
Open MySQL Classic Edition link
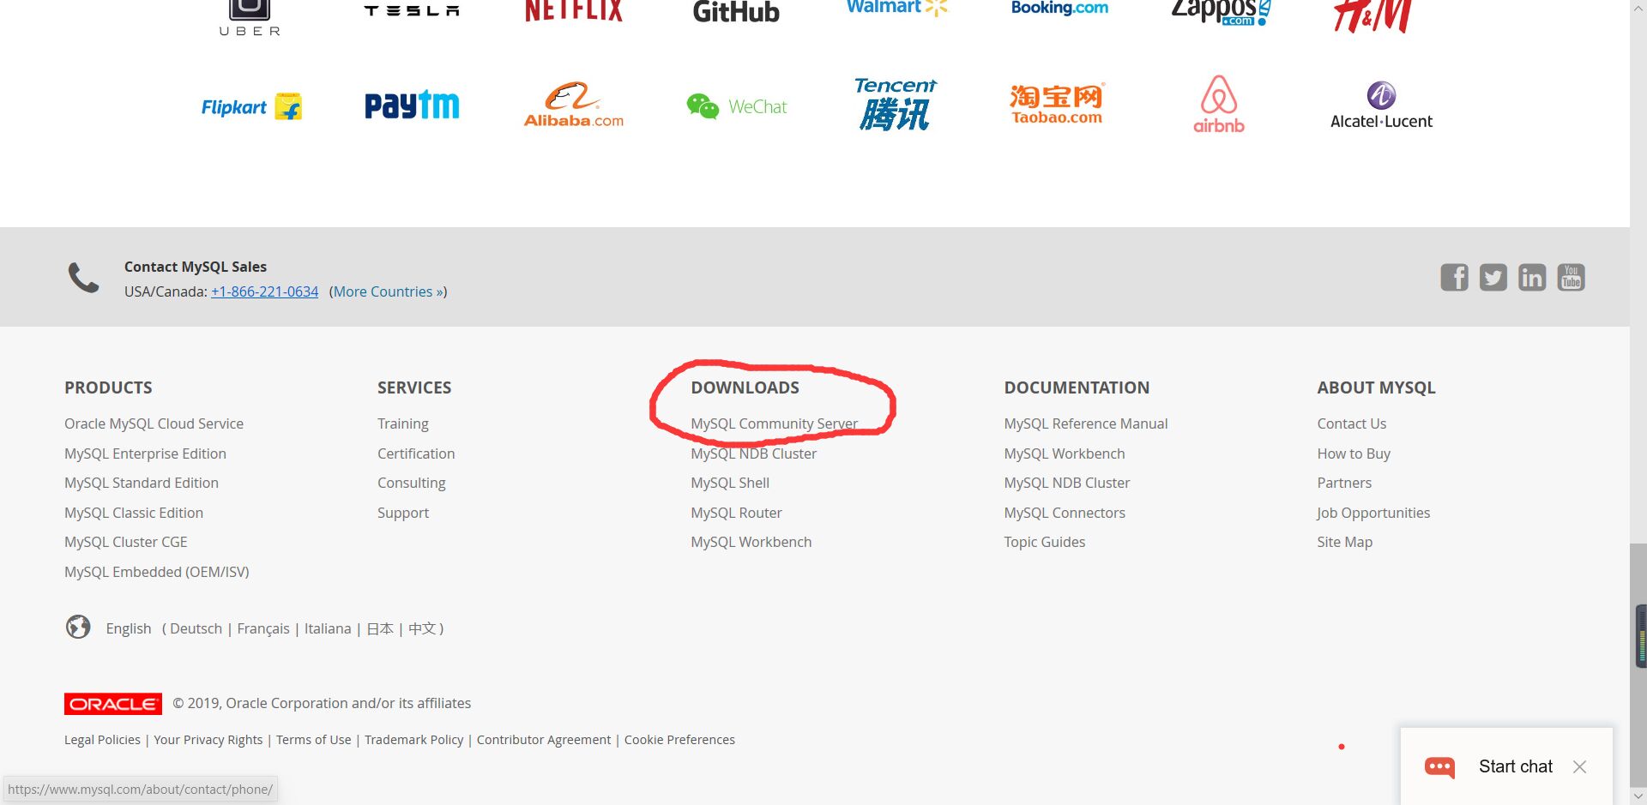tap(134, 513)
